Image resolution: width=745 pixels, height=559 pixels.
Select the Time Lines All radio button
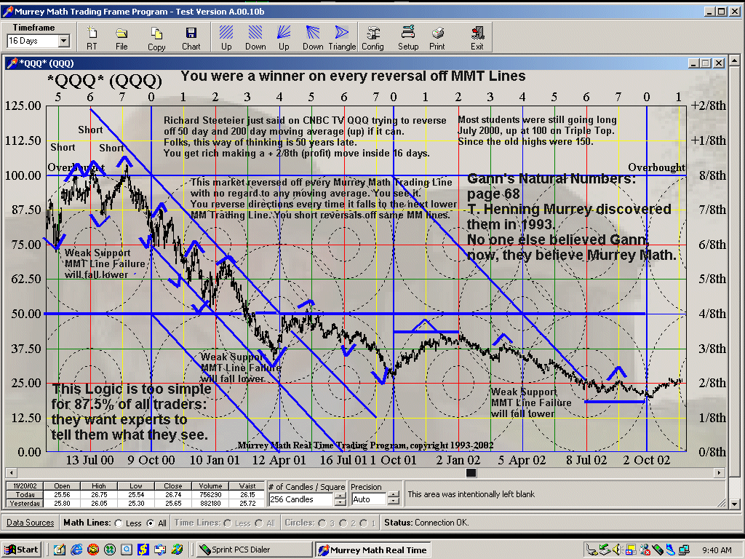(259, 523)
